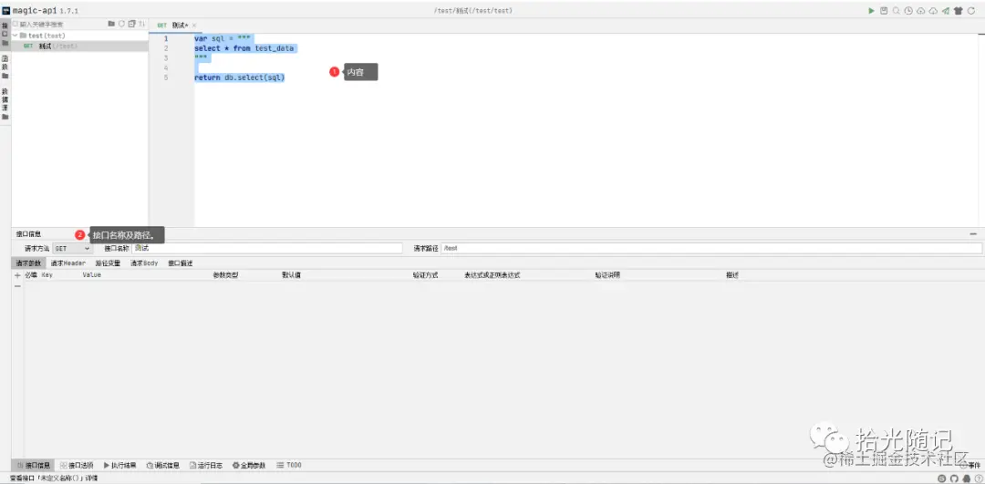This screenshot has height=484, width=985.
Task: Select the 请求Body tab
Action: point(144,263)
